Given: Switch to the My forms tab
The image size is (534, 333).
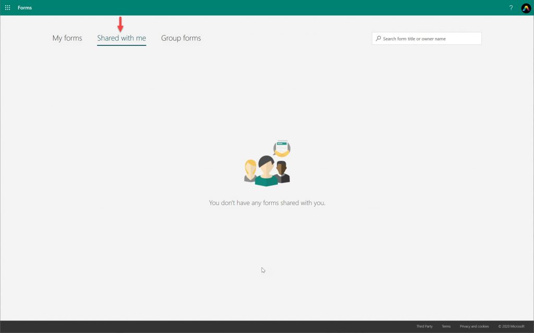Looking at the screenshot, I should click(67, 38).
